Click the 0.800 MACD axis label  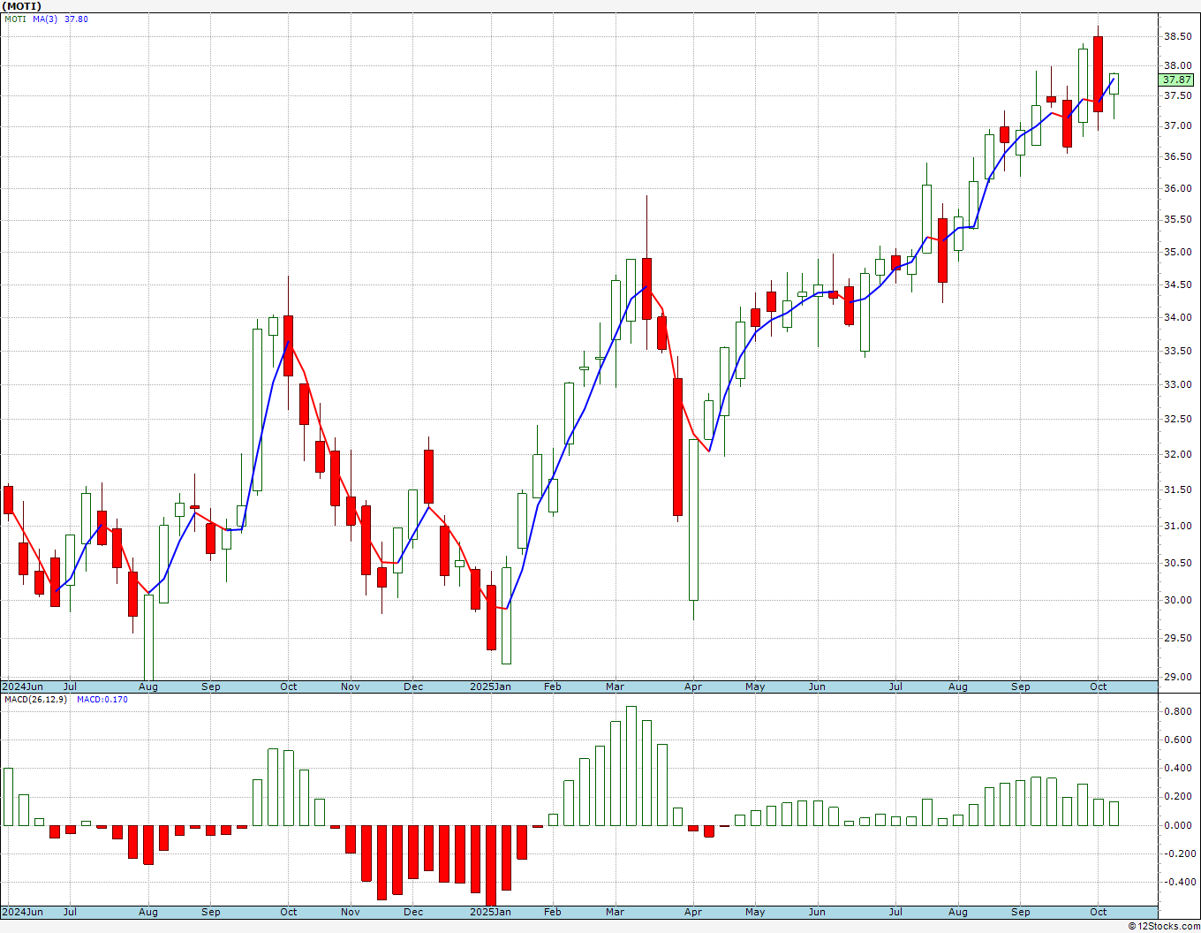(1178, 712)
